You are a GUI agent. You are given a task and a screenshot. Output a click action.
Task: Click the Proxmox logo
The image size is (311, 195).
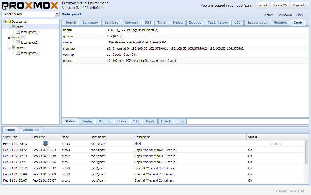tap(30, 6)
